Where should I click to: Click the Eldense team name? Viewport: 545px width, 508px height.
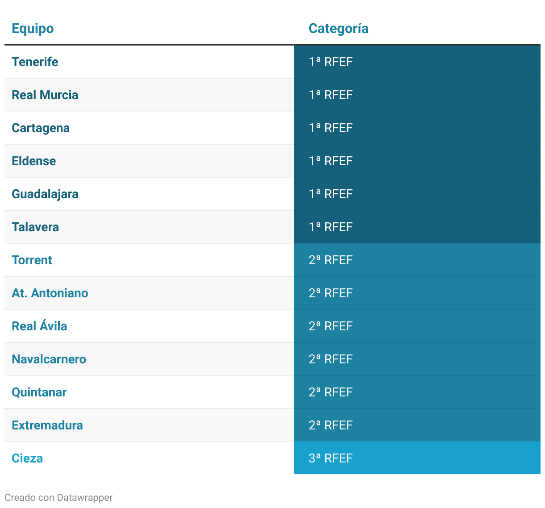point(34,161)
